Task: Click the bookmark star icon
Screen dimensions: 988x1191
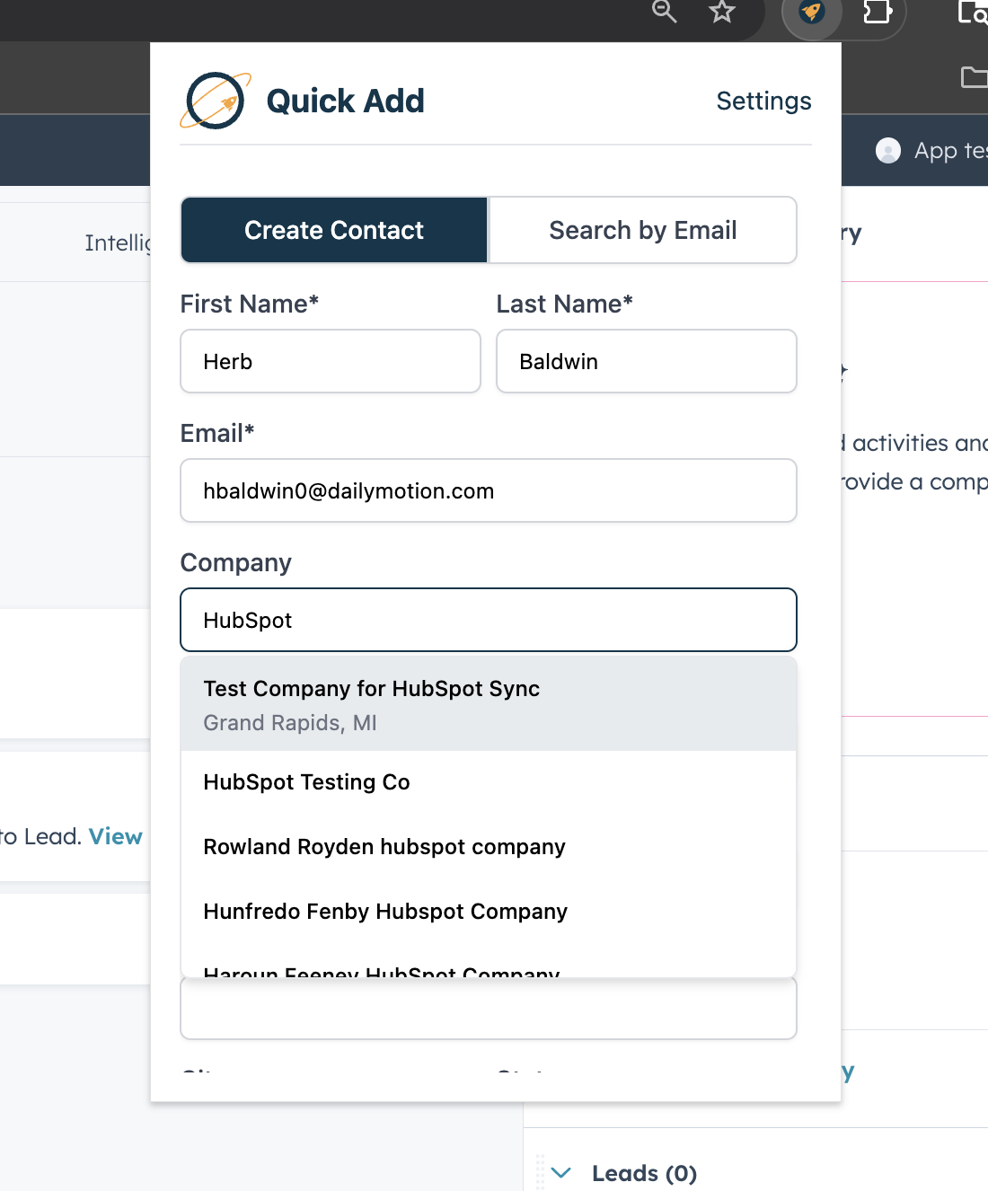Action: tap(722, 12)
